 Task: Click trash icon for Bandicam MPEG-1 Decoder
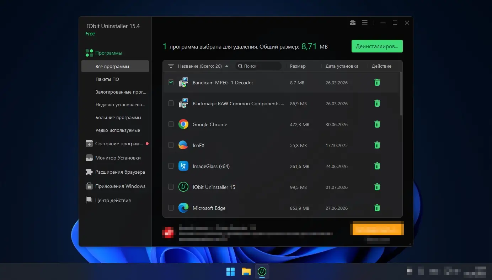(x=377, y=83)
